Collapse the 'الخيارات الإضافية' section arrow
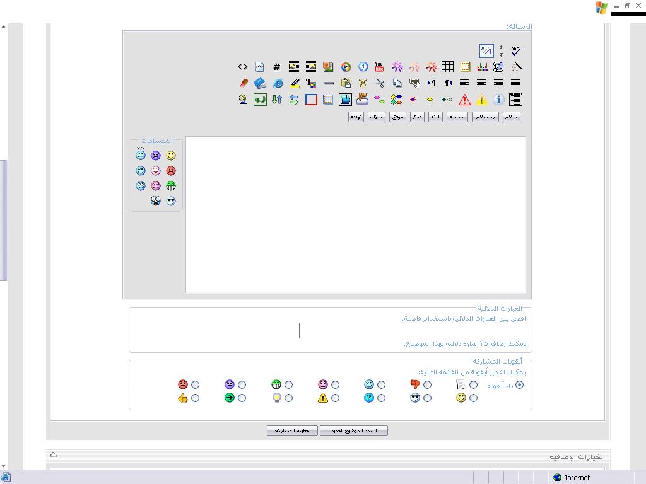Viewport: 646px width, 484px height. pyautogui.click(x=53, y=455)
